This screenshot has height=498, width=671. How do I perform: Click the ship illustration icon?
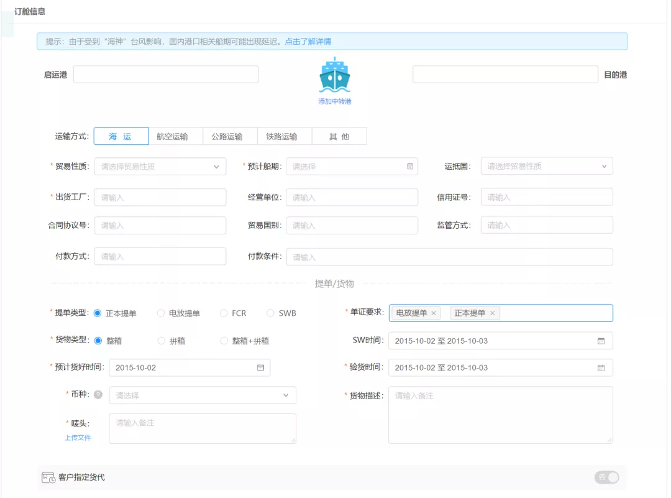pos(334,76)
